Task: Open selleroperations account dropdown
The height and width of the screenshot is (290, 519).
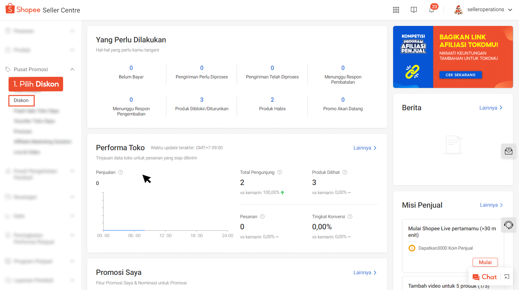Action: point(483,10)
